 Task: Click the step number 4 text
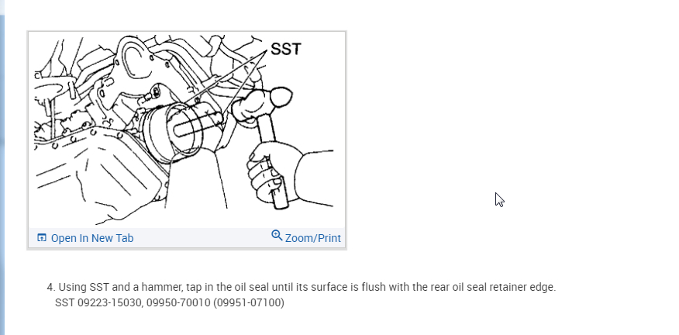[x=51, y=287]
